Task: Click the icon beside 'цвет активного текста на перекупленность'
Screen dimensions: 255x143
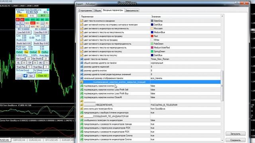Action: click(82, 32)
